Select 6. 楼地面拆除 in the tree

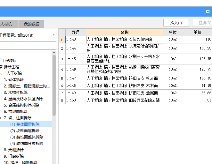point(16,111)
